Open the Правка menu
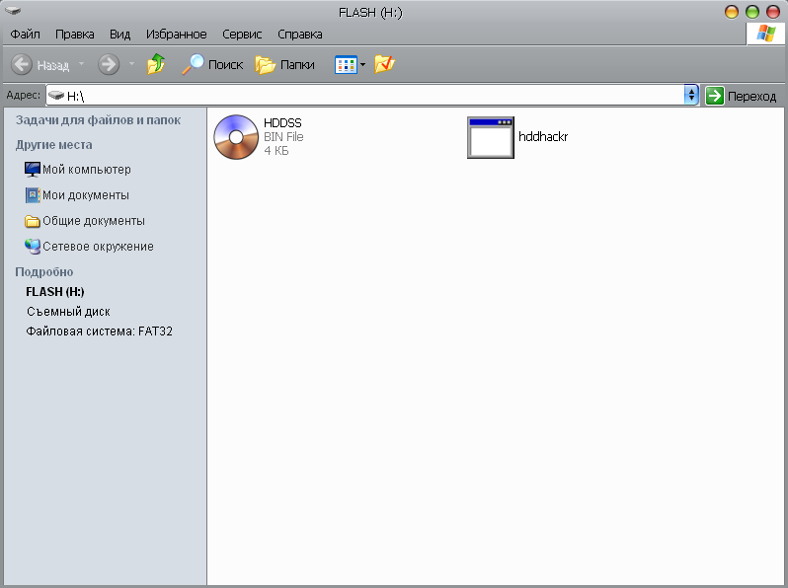 (75, 35)
